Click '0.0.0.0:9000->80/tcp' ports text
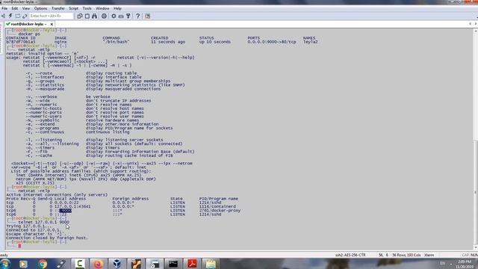The image size is (478, 269). pyautogui.click(x=272, y=42)
